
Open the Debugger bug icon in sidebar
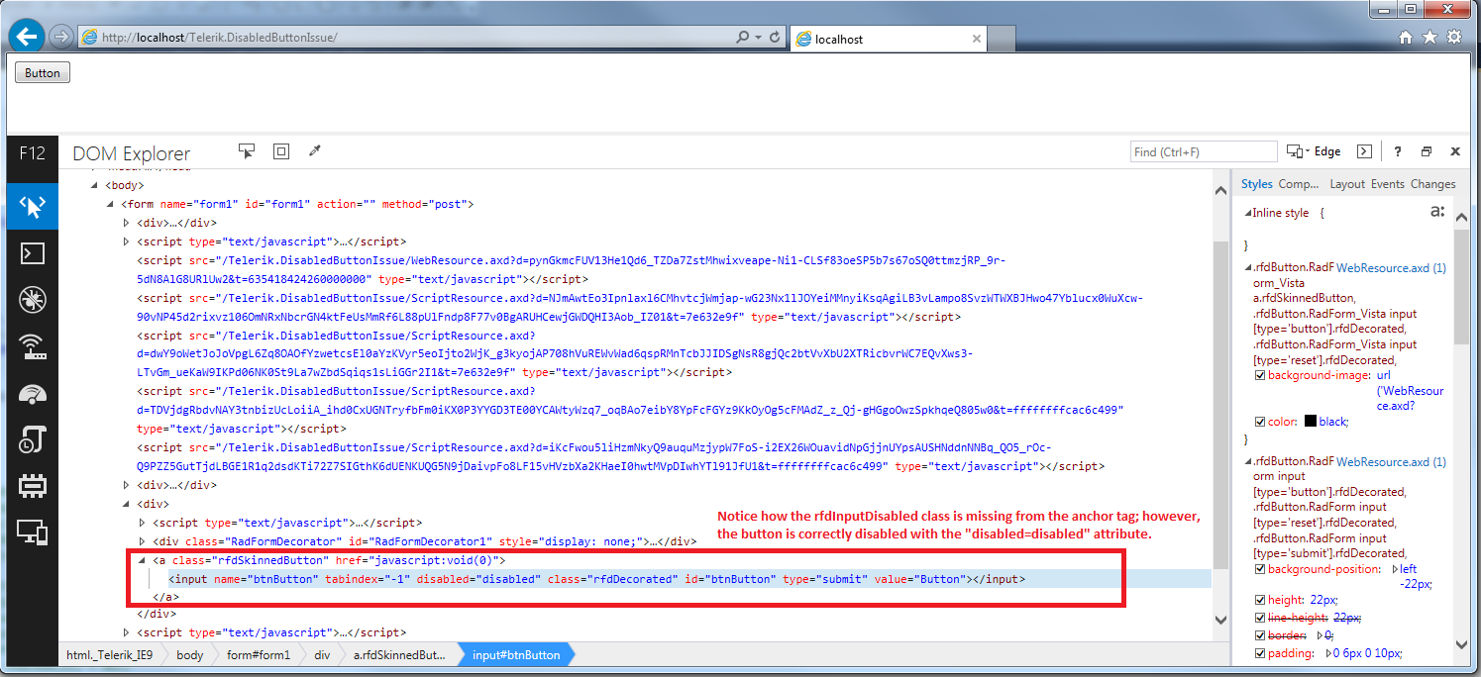click(33, 301)
